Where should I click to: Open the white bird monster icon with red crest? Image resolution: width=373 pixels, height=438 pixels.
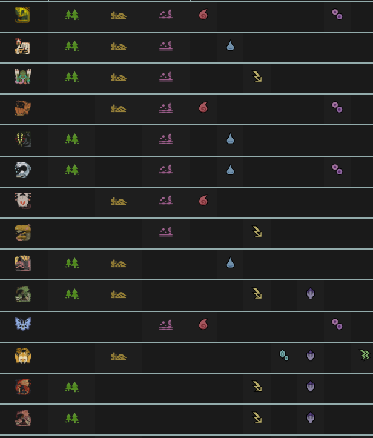pyautogui.click(x=22, y=46)
